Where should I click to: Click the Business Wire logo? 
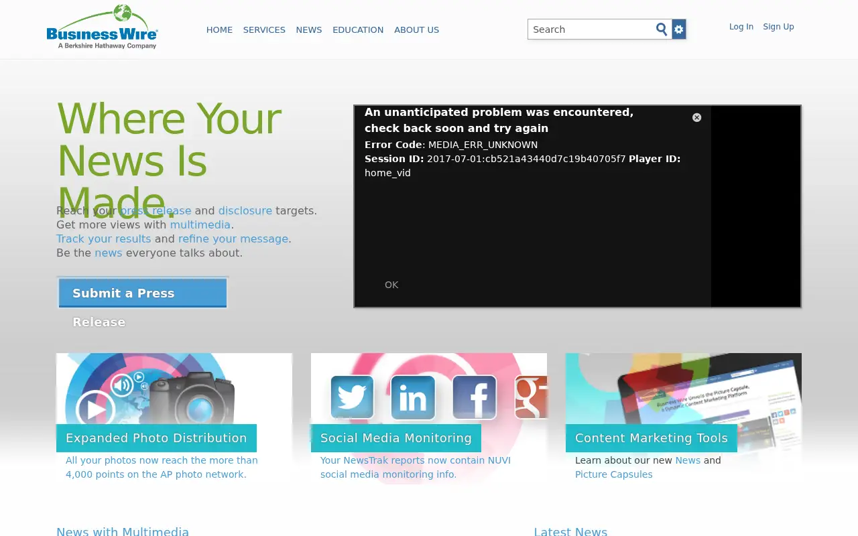[102, 27]
